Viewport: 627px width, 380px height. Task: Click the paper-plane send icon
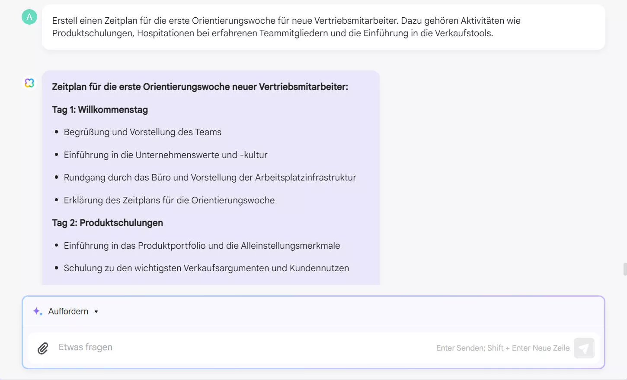click(x=584, y=348)
